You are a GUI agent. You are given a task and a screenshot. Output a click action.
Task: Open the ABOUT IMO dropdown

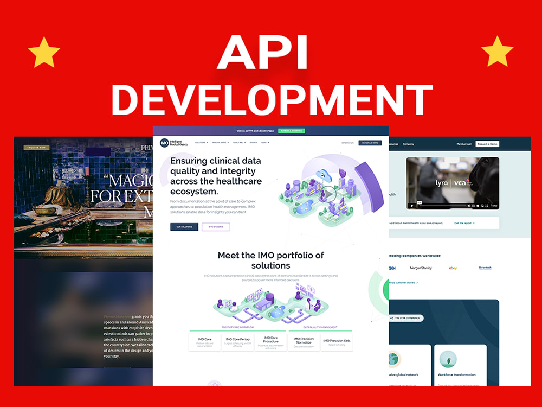click(238, 142)
